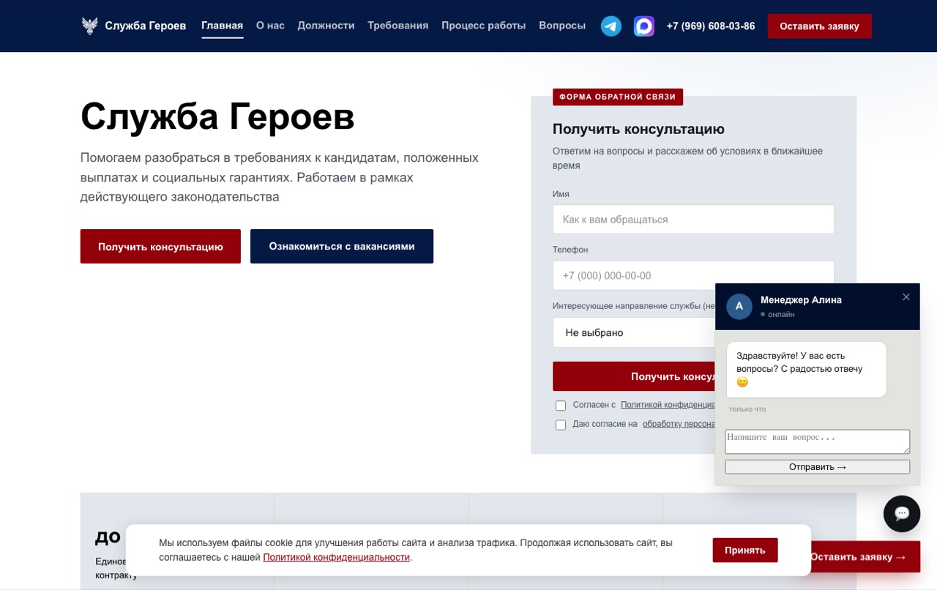Tick the Даю согласие на обработку checkbox
This screenshot has width=937, height=590.
pyautogui.click(x=561, y=425)
